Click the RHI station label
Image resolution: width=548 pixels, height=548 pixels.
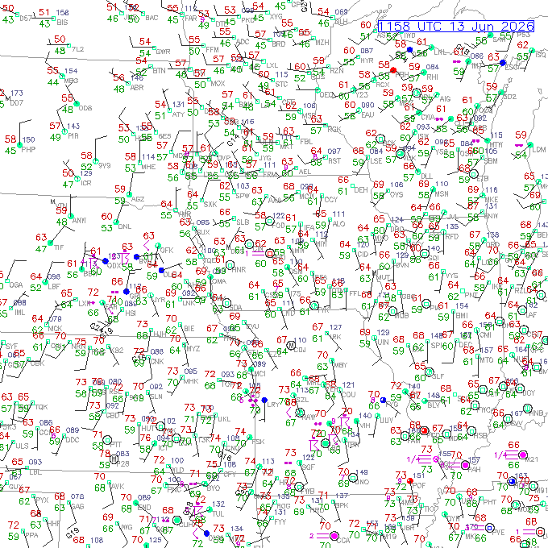pyautogui.click(x=432, y=77)
